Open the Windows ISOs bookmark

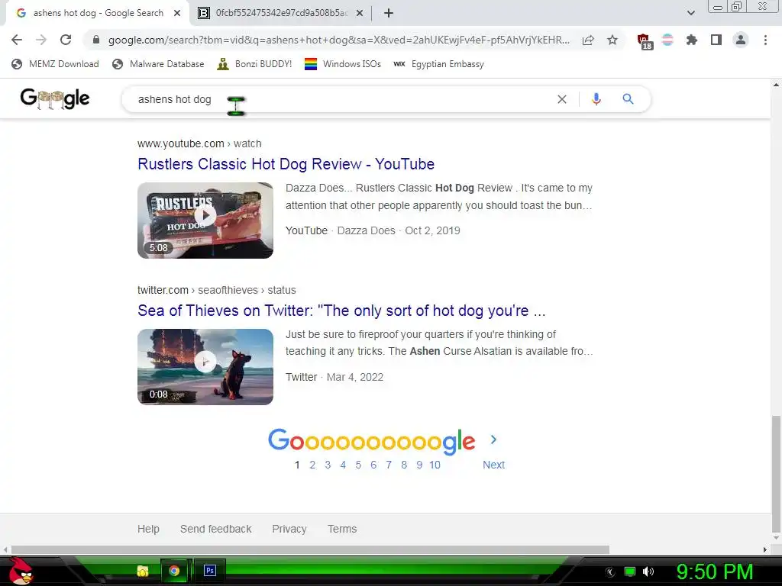click(x=343, y=64)
